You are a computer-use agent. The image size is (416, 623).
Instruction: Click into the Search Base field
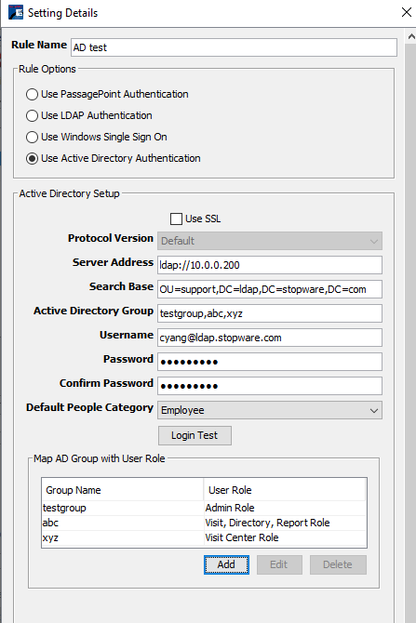(270, 289)
